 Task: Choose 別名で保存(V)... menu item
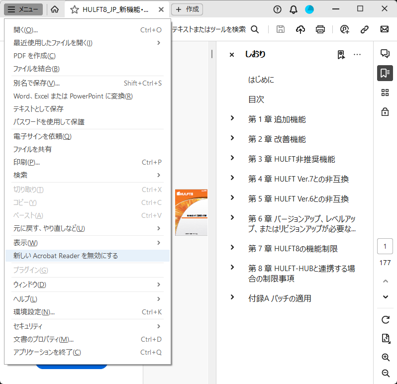pos(88,83)
